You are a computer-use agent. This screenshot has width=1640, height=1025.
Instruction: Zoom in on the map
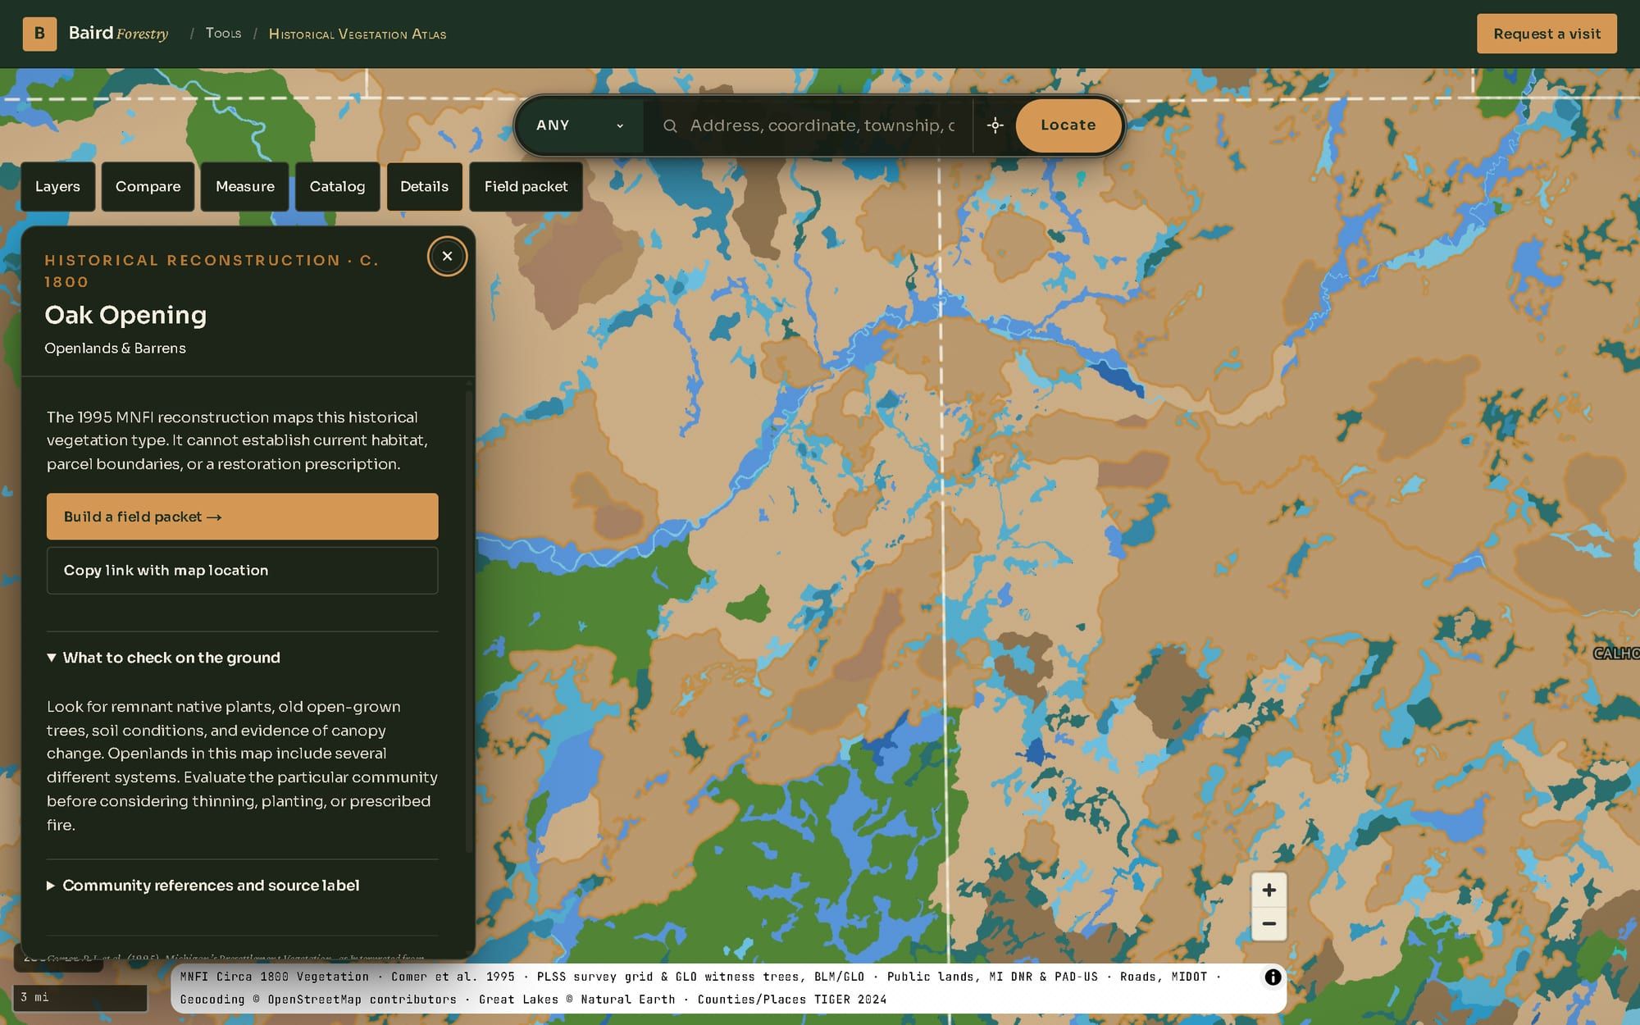1269,890
